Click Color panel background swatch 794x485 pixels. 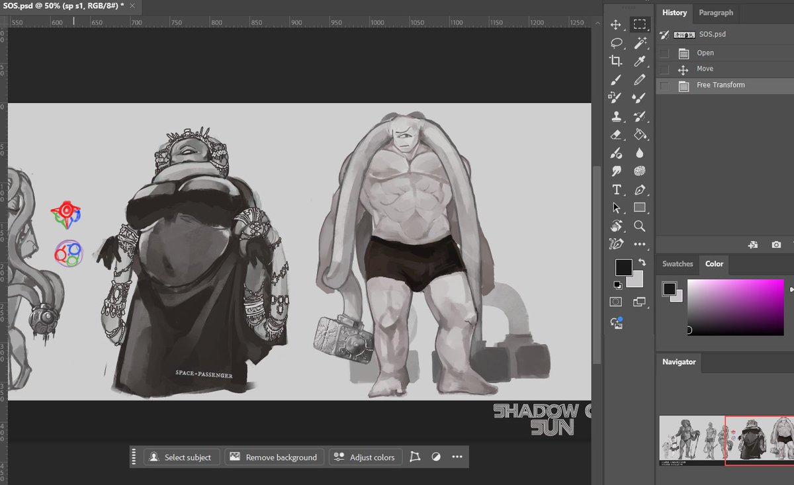677,296
